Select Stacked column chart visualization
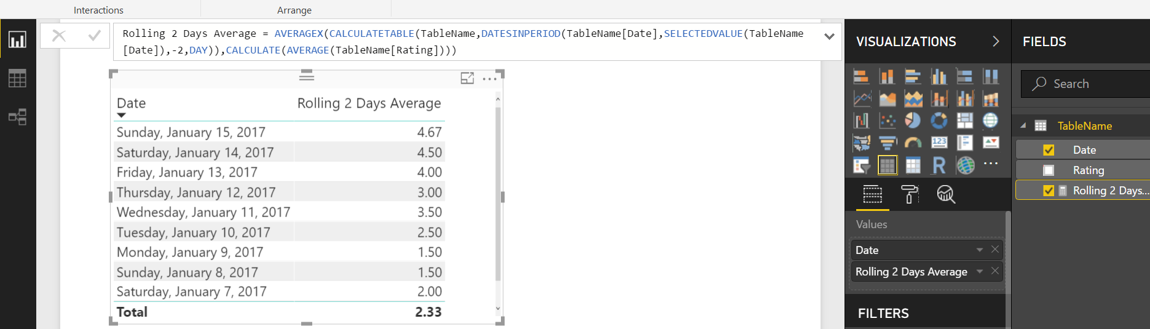Viewport: 1150px width, 329px height. pyautogui.click(x=887, y=76)
